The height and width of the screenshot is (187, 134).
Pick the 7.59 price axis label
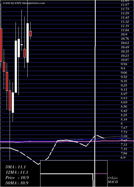(x=124, y=136)
